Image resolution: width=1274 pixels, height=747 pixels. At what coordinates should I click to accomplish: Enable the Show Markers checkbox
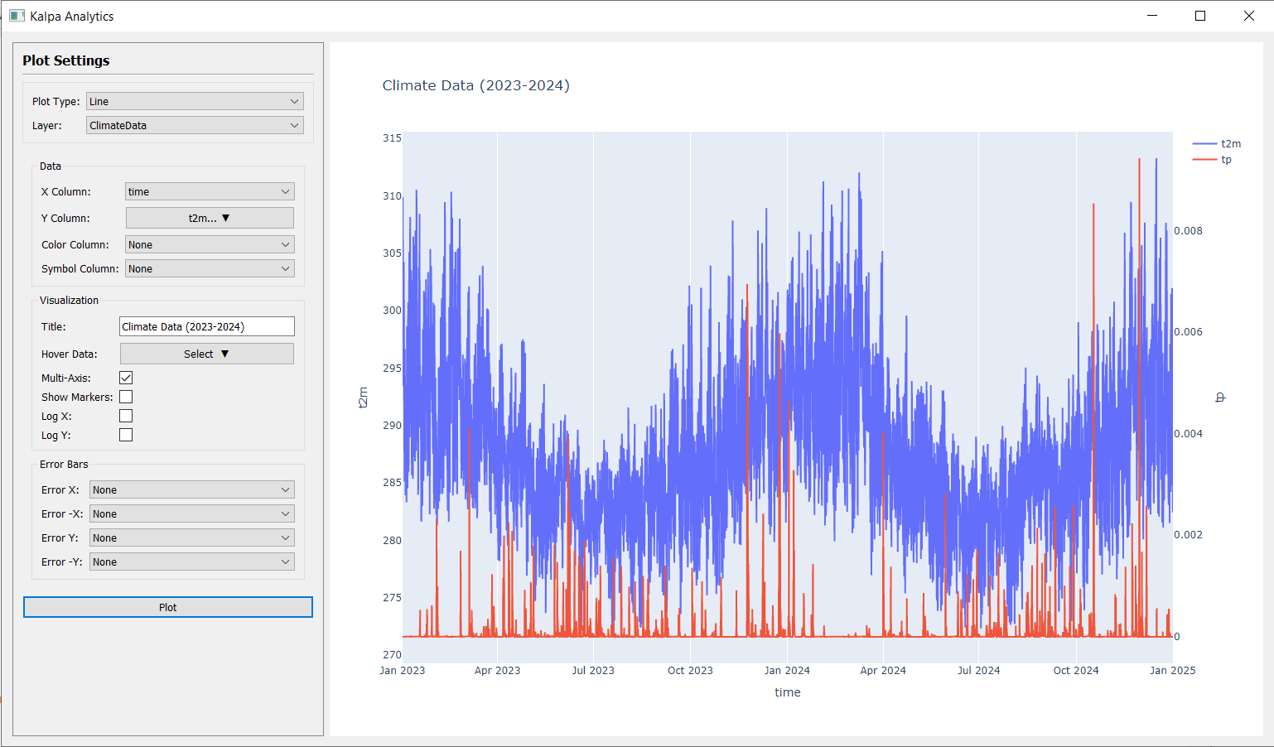click(x=126, y=397)
